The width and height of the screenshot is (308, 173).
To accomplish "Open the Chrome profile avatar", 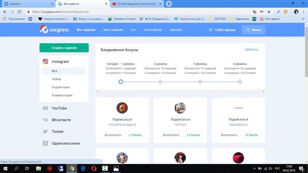I will coord(296,12).
